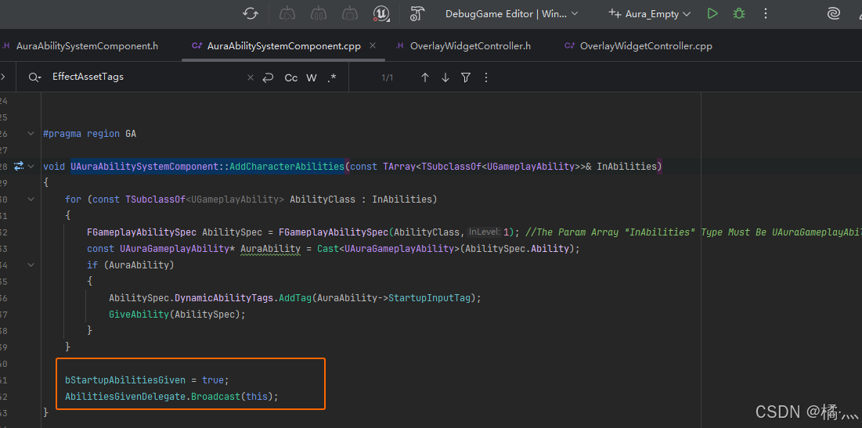Clear the search text

[x=250, y=78]
